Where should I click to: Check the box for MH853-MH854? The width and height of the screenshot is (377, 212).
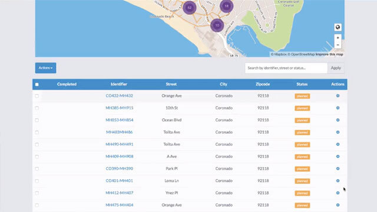tap(37, 120)
